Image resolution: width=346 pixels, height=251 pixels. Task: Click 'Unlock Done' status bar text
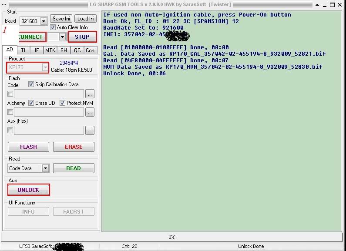click(x=251, y=246)
